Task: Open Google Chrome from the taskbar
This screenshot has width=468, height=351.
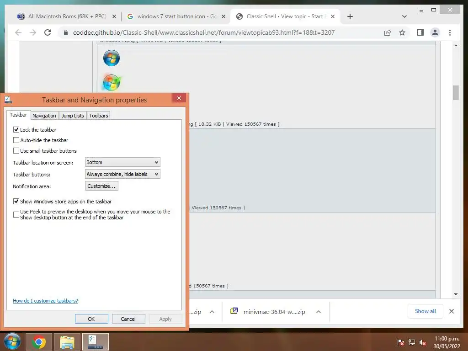Action: click(x=39, y=342)
